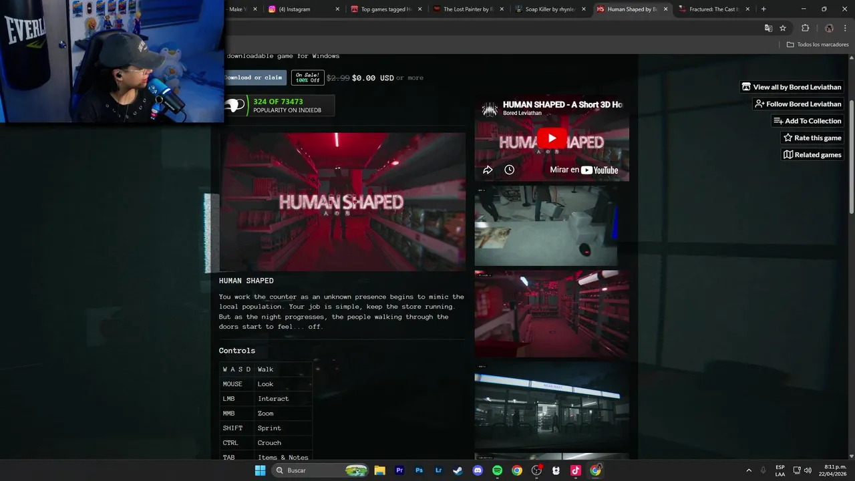Close the Soap Killer tab

(x=583, y=9)
